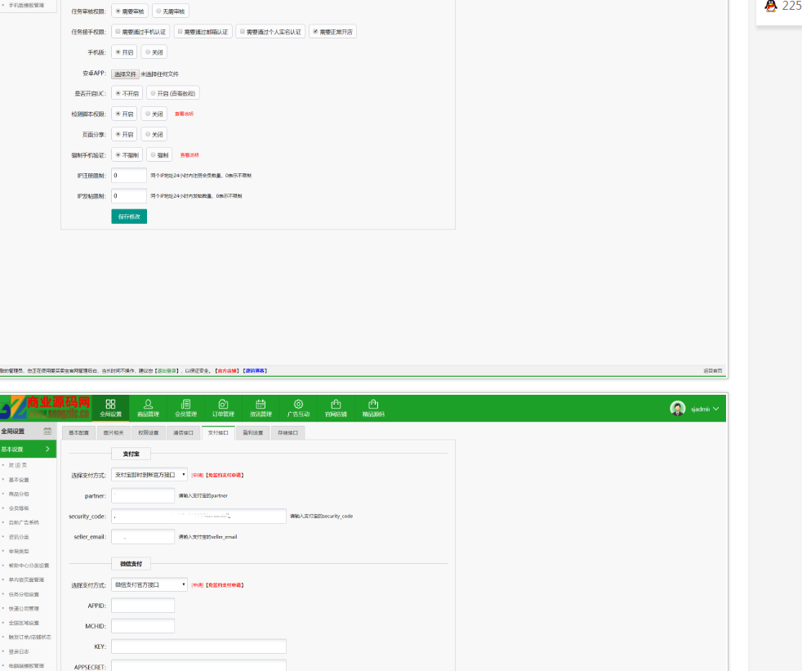Focus the APPID input field
This screenshot has width=802, height=671.
point(143,606)
